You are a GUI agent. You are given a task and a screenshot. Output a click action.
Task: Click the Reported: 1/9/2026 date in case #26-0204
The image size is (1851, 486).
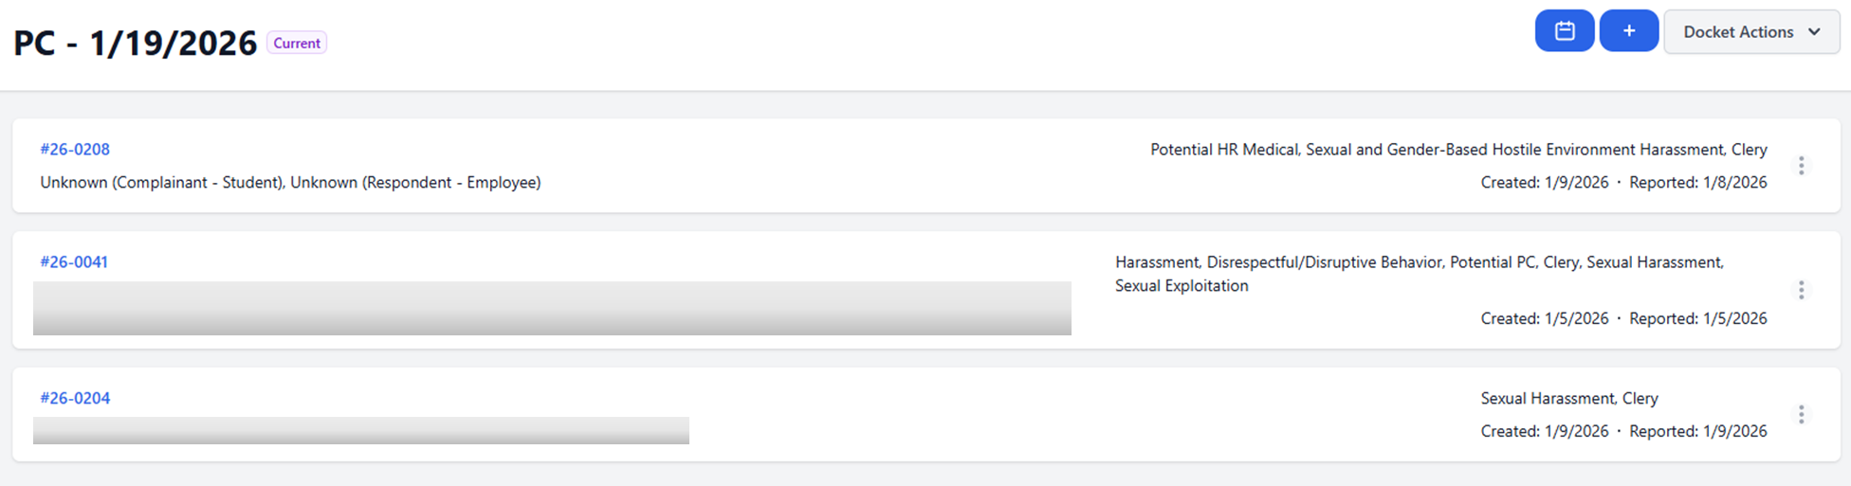1697,431
